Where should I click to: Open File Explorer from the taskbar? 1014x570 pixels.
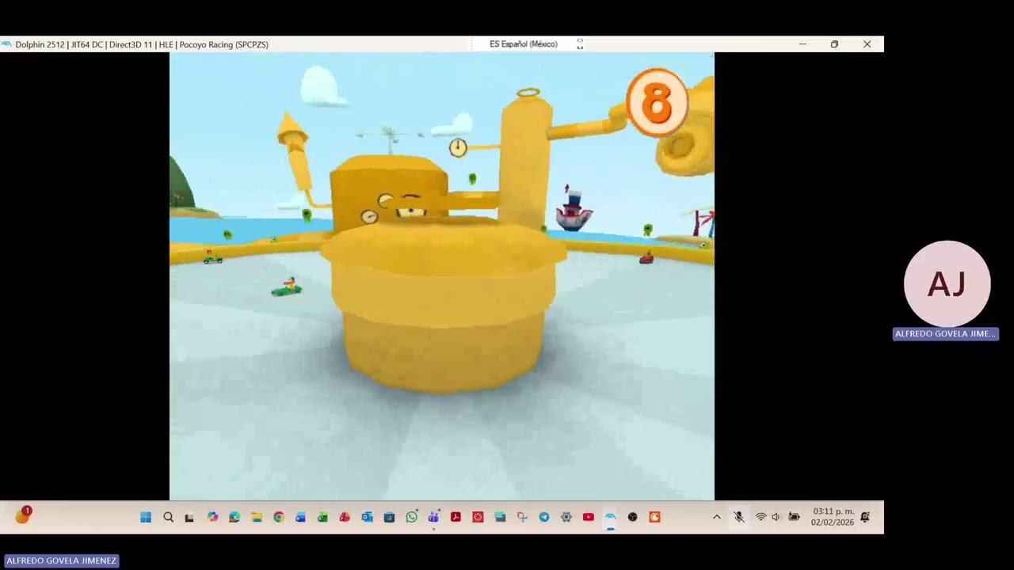tap(257, 517)
